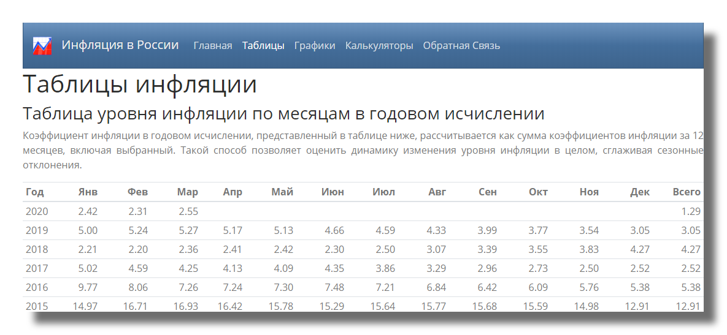
Task: Select the 2018 year row label
Action: 37,249
